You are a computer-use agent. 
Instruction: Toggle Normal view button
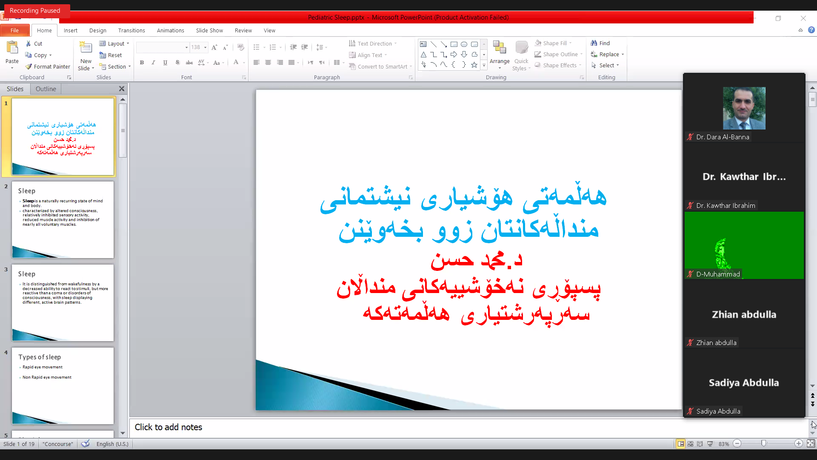(x=681, y=444)
